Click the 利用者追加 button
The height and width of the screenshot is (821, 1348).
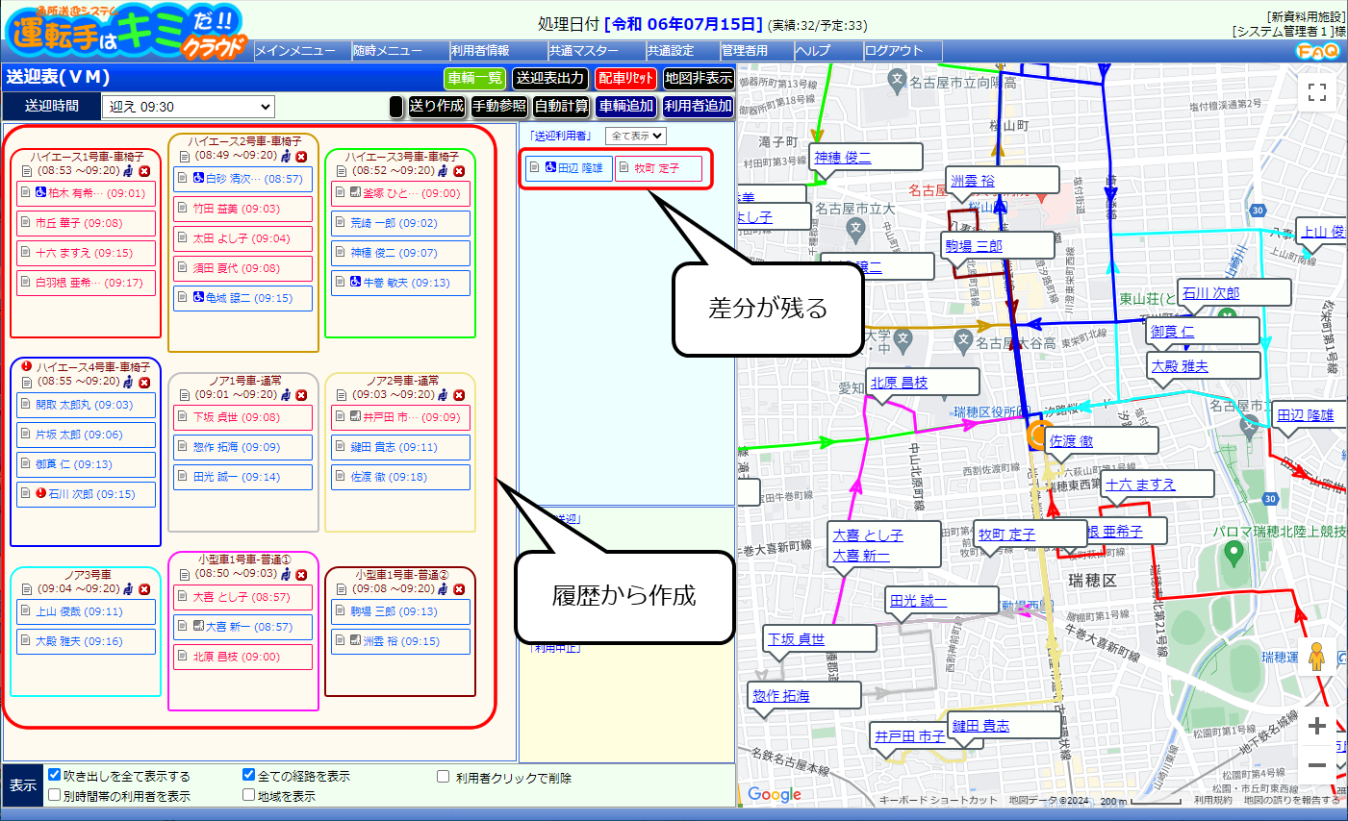699,106
